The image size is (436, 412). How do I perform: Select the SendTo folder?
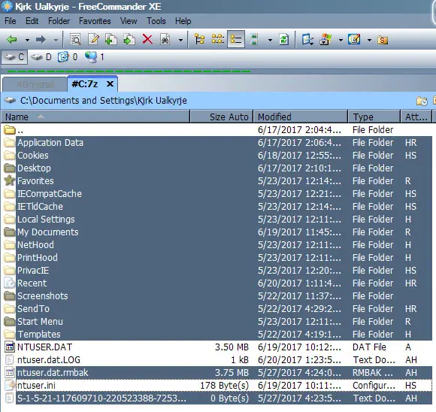coord(218,309)
